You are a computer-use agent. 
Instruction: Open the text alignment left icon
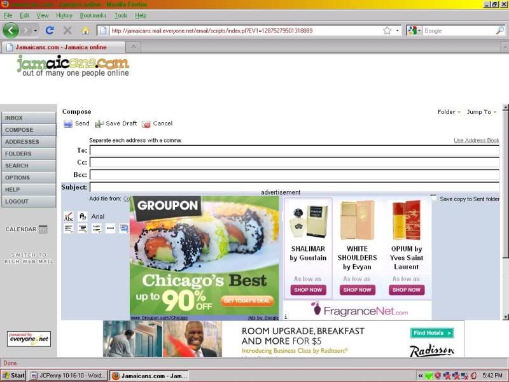click(69, 229)
